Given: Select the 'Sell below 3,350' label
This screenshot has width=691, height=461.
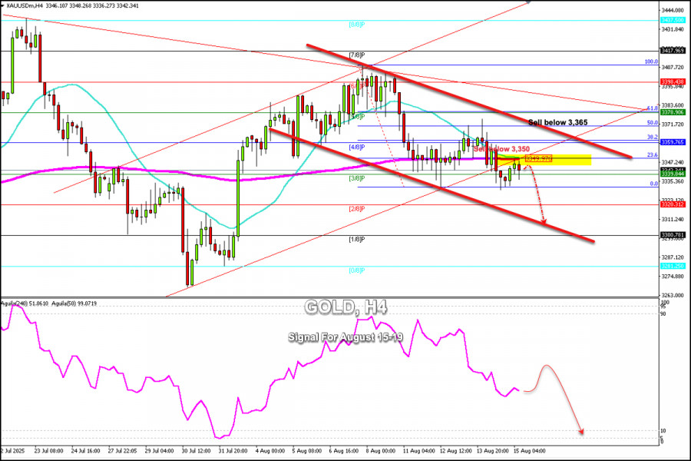Looking at the screenshot, I should tap(501, 149).
